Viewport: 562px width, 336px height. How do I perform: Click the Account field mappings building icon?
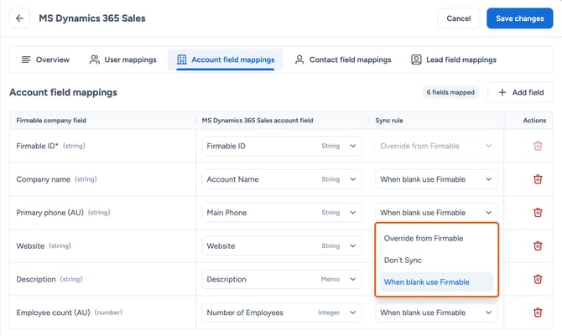182,59
